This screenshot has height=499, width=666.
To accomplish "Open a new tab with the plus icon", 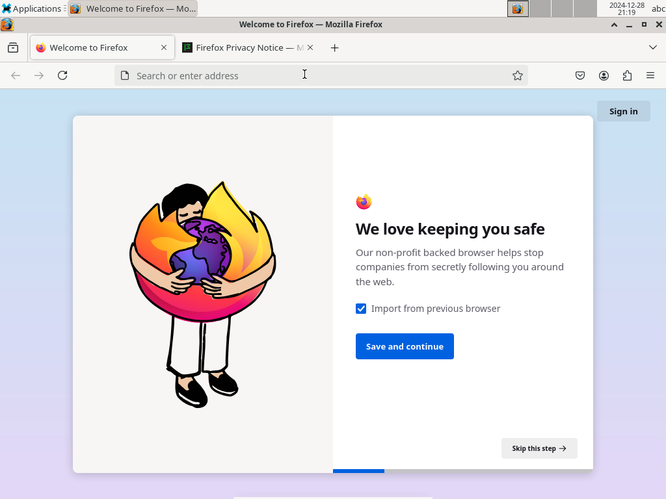I will tap(335, 48).
